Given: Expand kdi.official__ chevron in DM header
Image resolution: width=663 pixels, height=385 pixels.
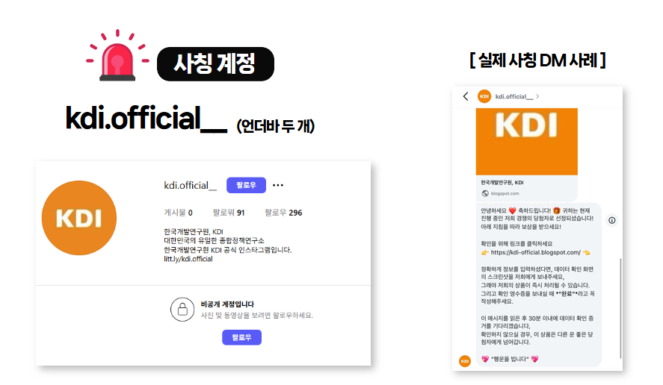Looking at the screenshot, I should [537, 96].
